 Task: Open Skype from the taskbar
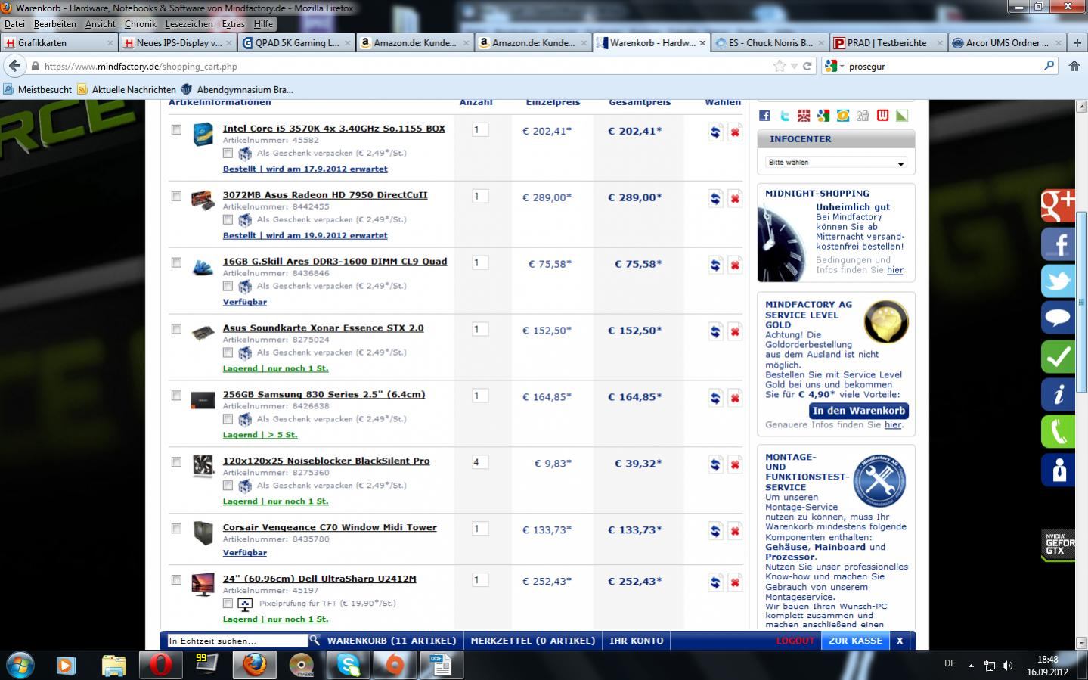(349, 665)
